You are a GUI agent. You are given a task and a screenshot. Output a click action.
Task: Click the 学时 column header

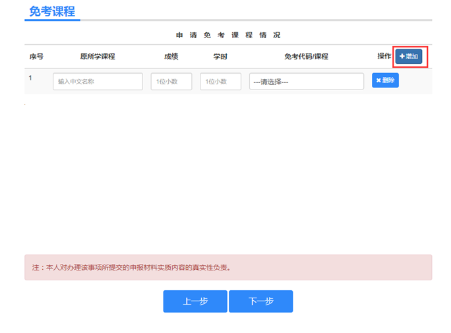(220, 57)
